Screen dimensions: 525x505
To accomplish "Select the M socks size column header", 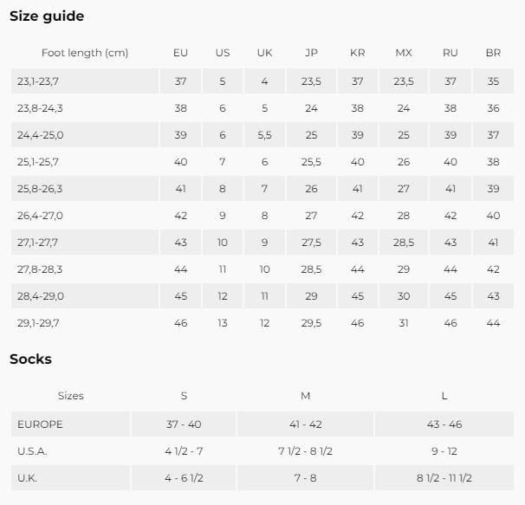I will pos(305,396).
